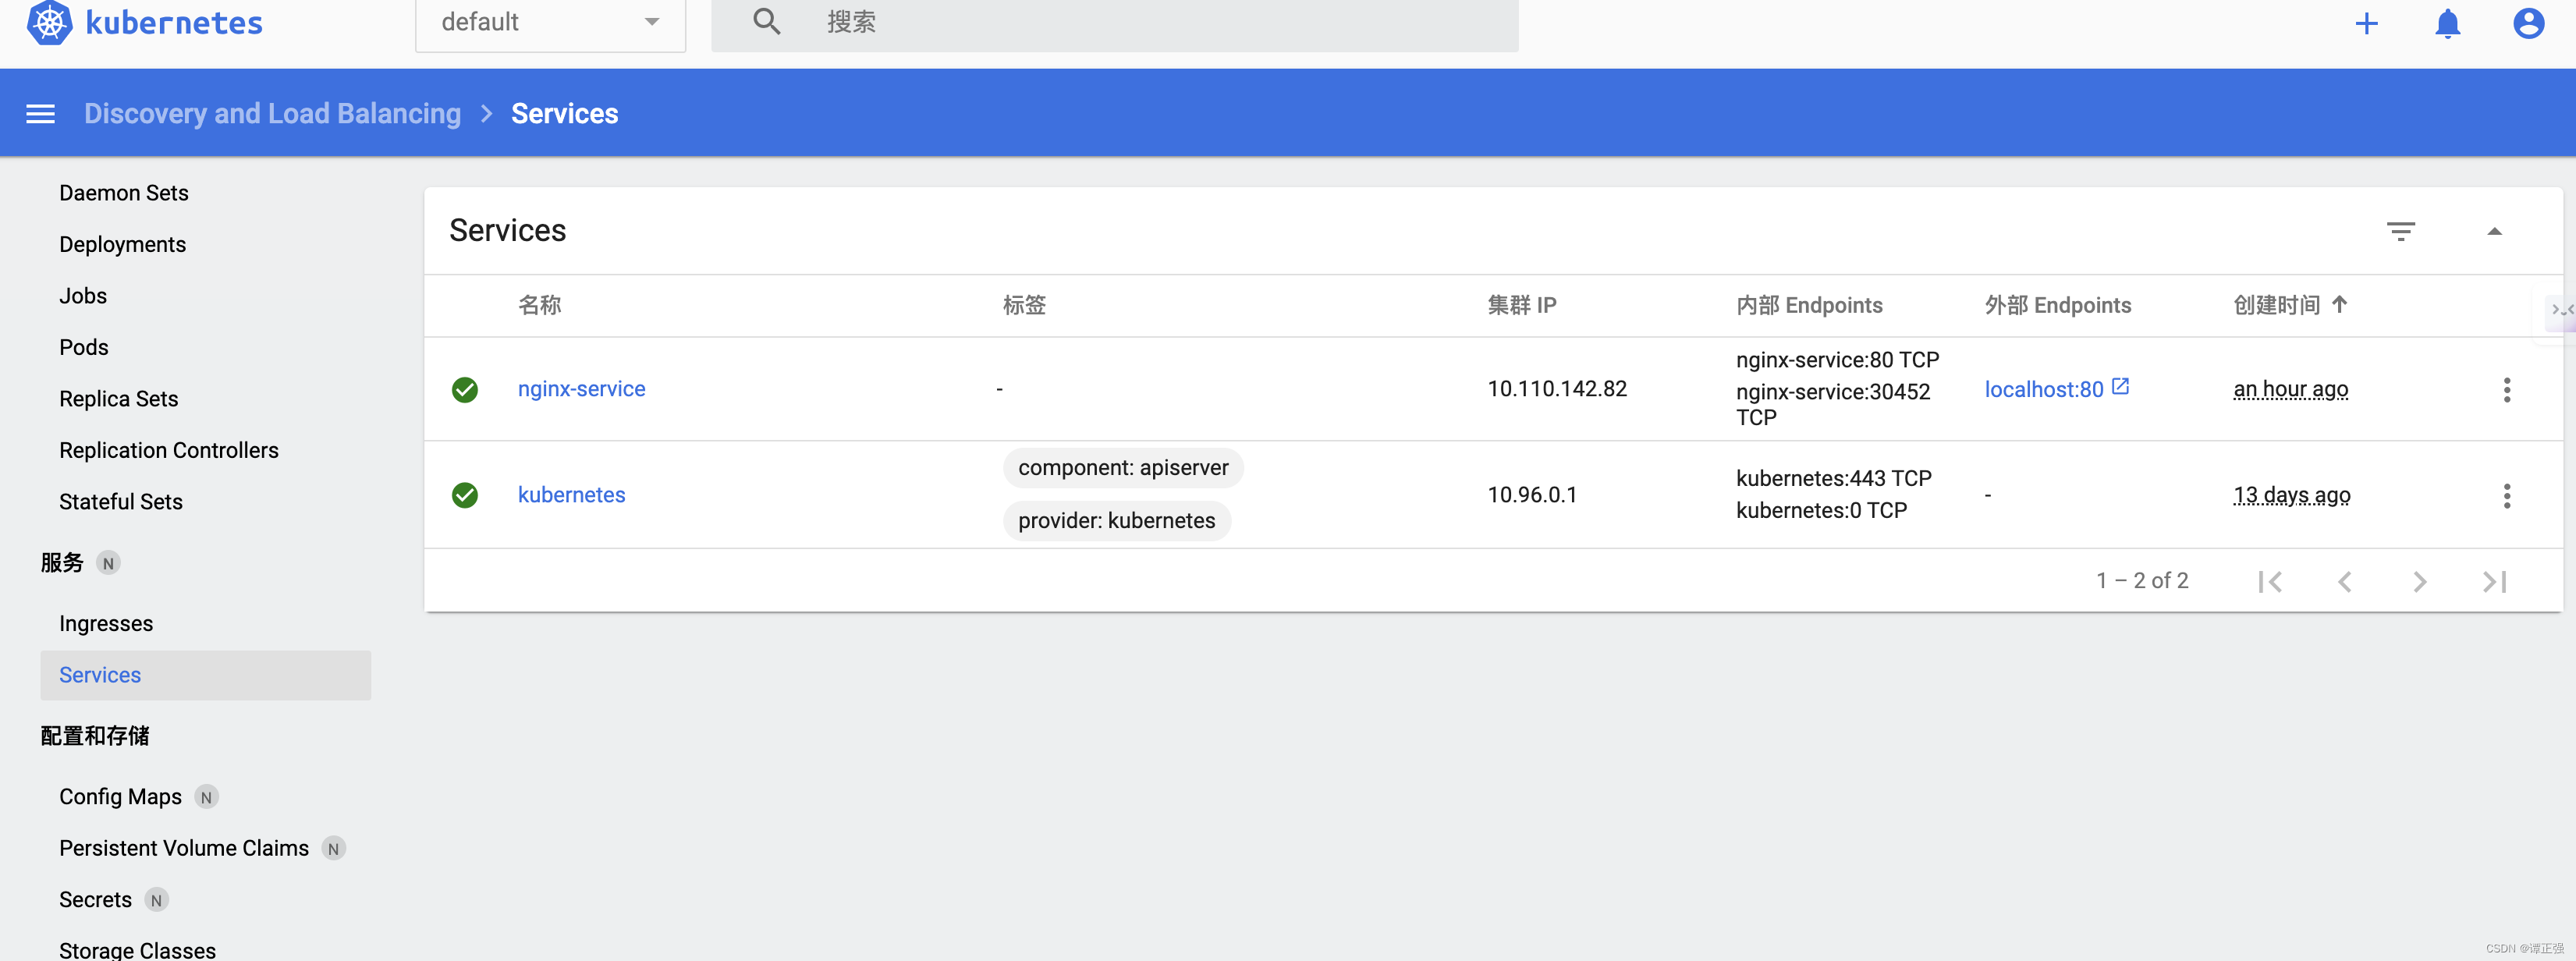Screen dimensions: 2576x961
Task: Open Pods in sidebar
Action: [84, 348]
